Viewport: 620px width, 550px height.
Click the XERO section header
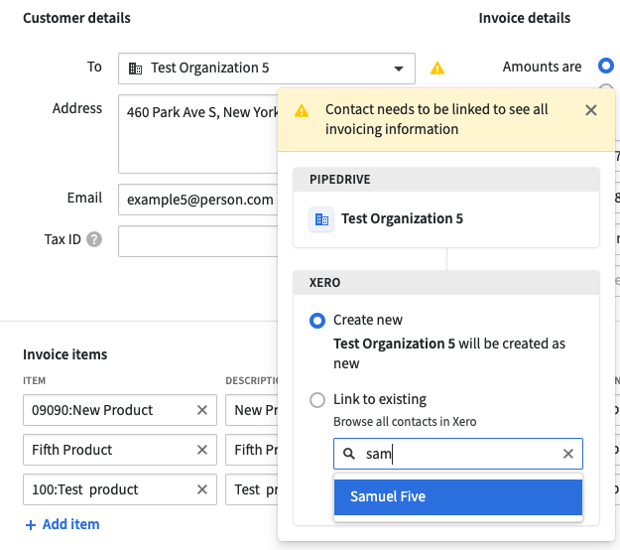click(x=446, y=283)
